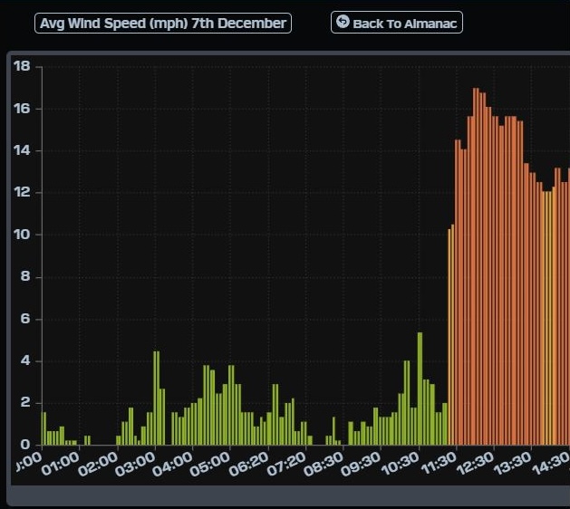Click the 13:30 time axis label
Viewport: 570px width, 509px height.
tap(514, 465)
